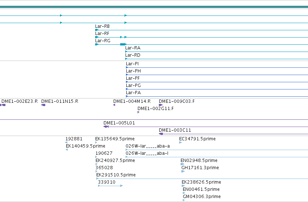Select the Lar-RA transcript label
The image size is (308, 202).
pos(133,48)
